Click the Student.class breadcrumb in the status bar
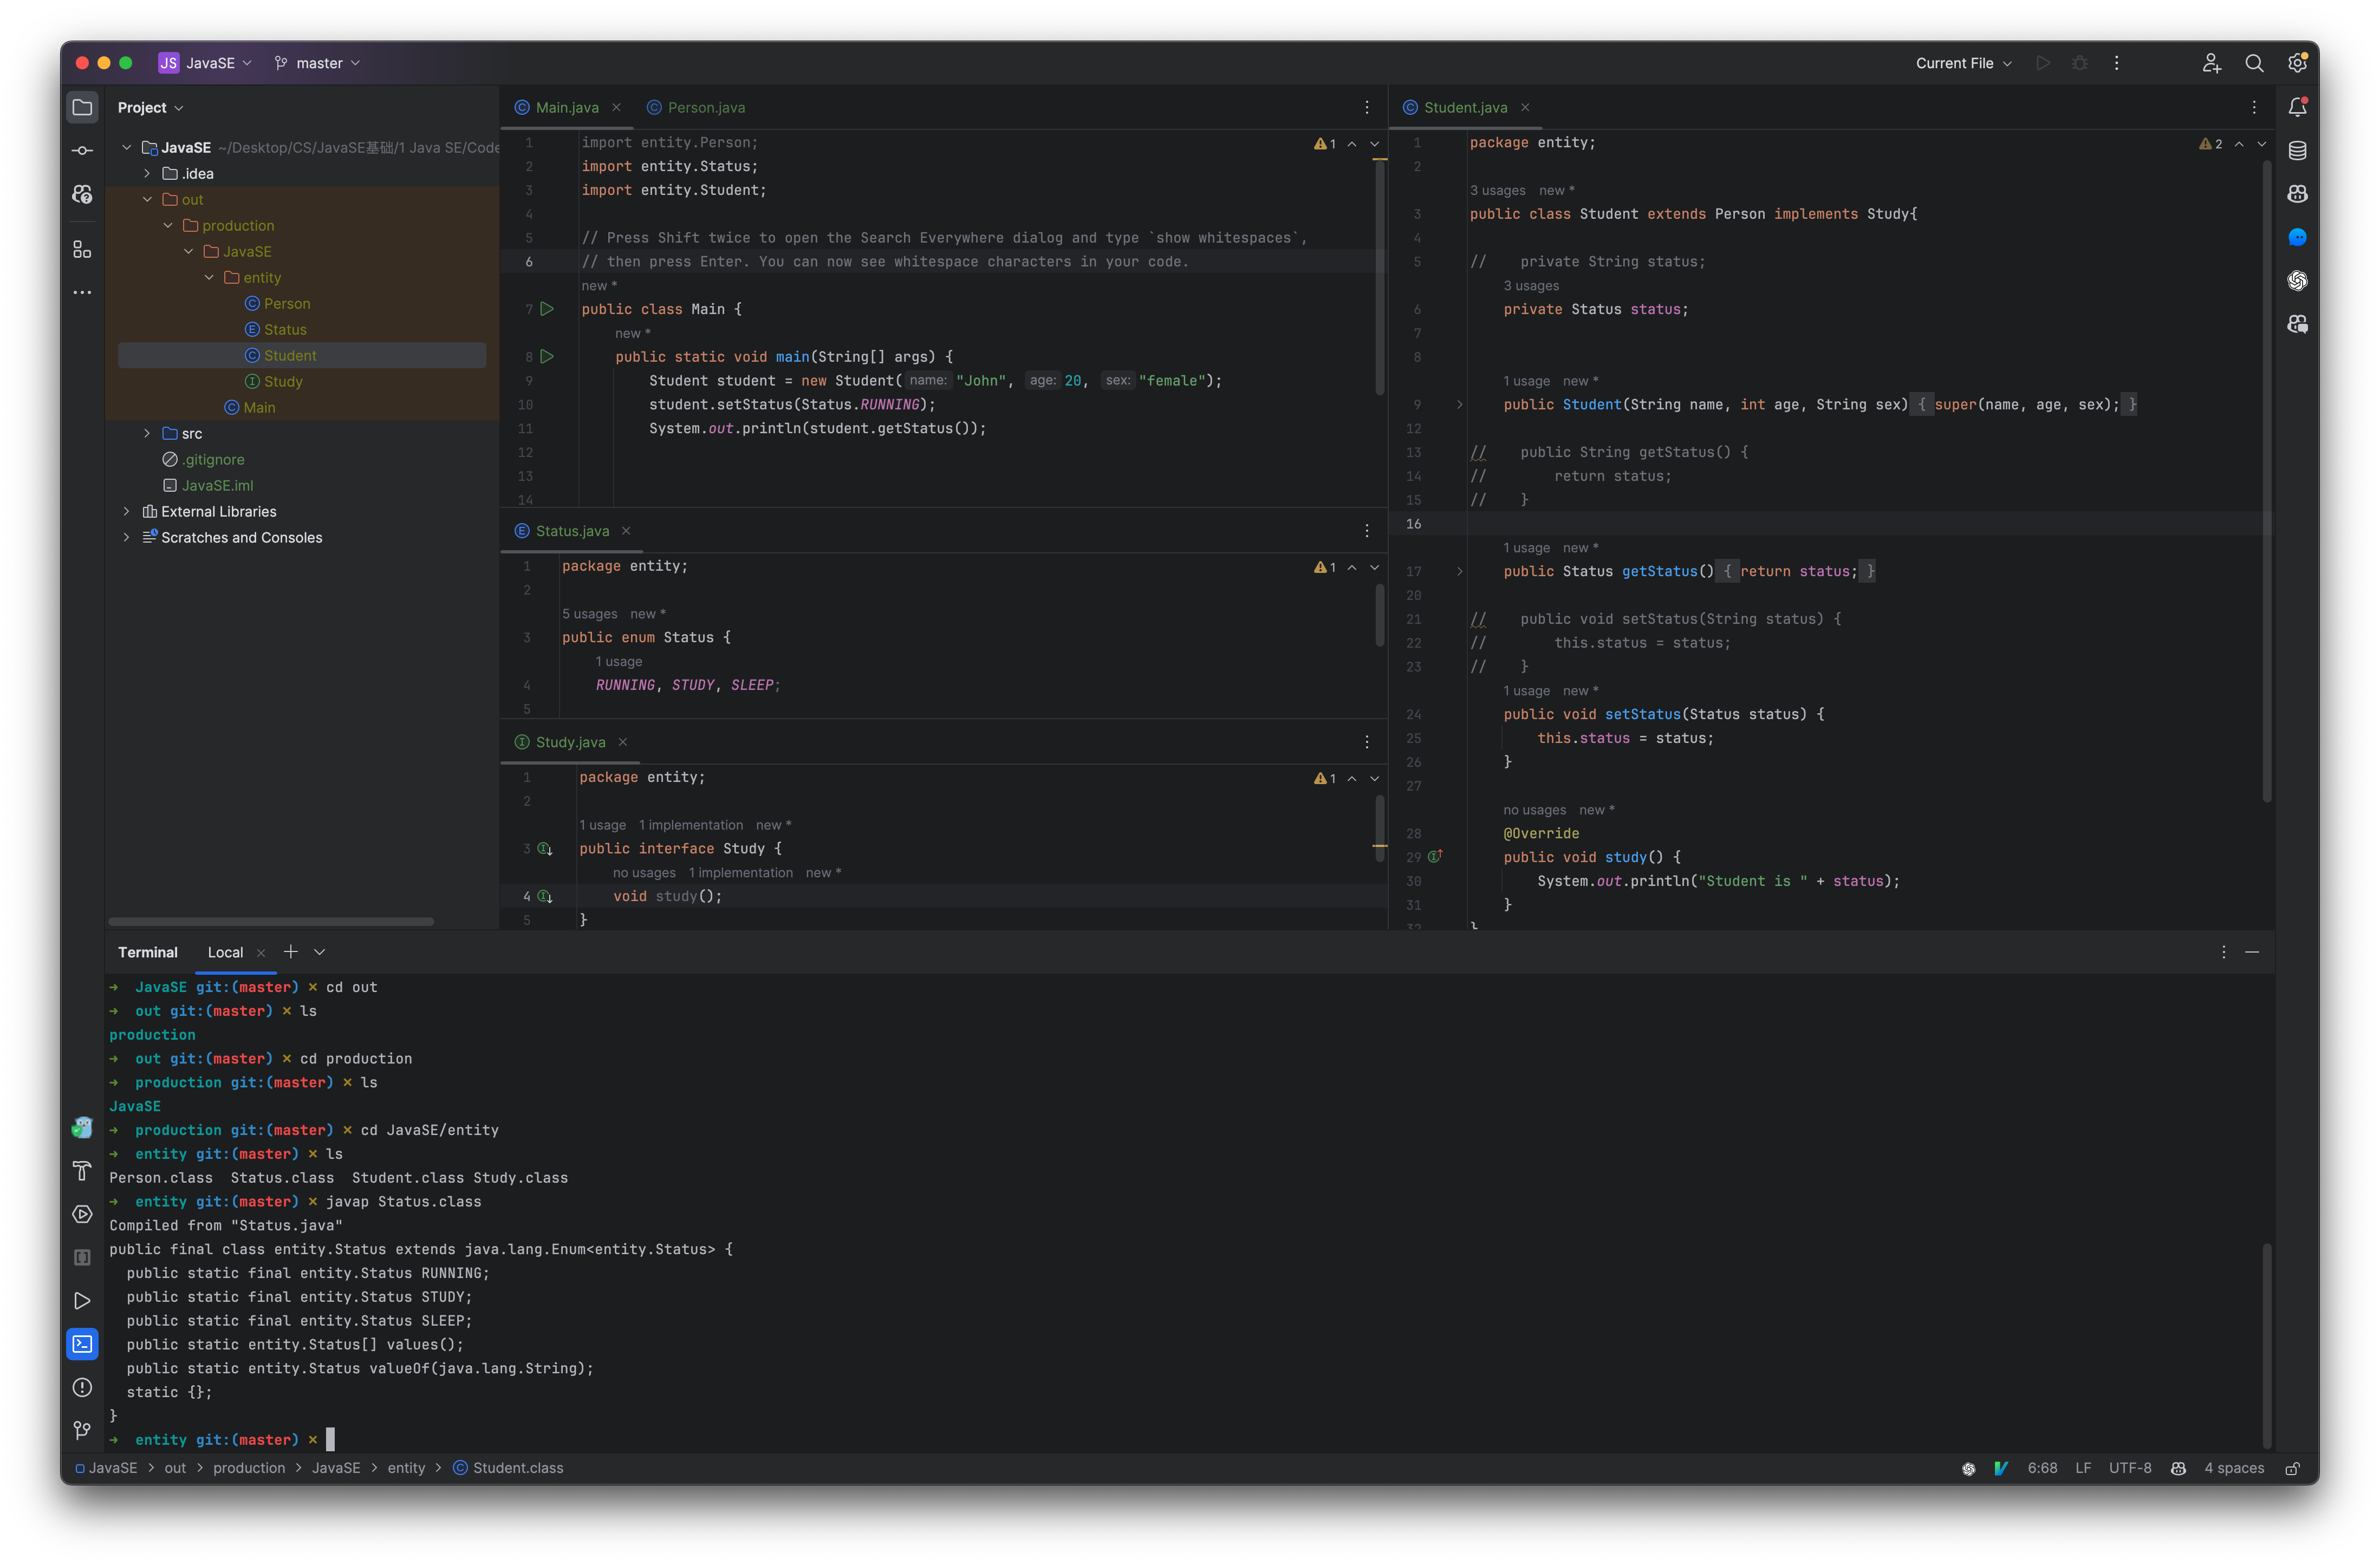 [517, 1467]
